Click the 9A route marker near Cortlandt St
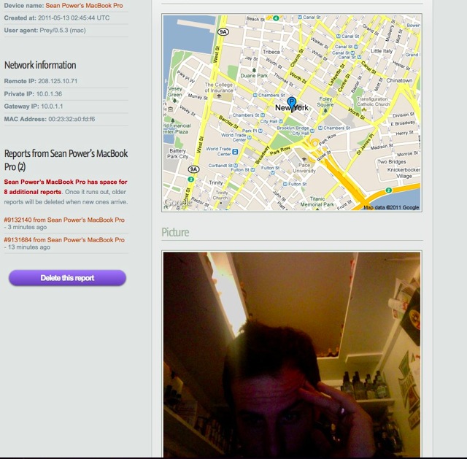The image size is (467, 459). [x=193, y=169]
